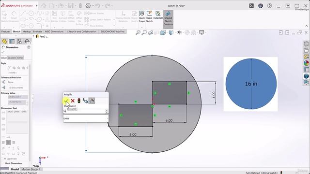Open the Help question mark icon
This screenshot has width=310, height=174.
pyautogui.click(x=269, y=6)
